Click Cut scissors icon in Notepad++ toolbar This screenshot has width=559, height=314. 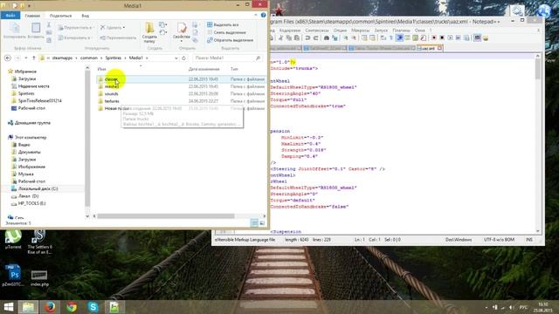tap(281, 38)
